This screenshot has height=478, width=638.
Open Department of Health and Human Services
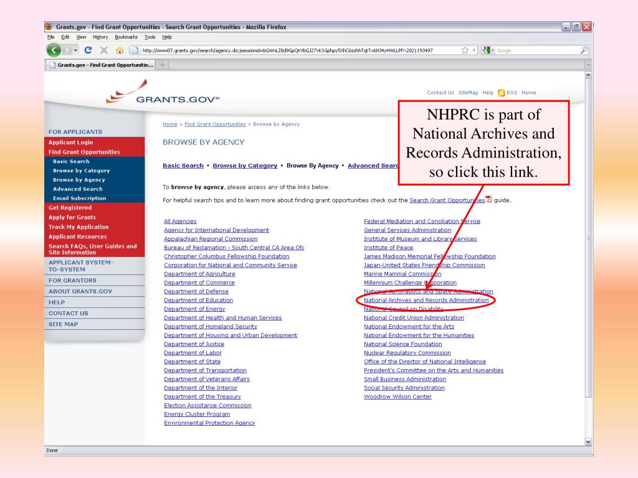[222, 317]
